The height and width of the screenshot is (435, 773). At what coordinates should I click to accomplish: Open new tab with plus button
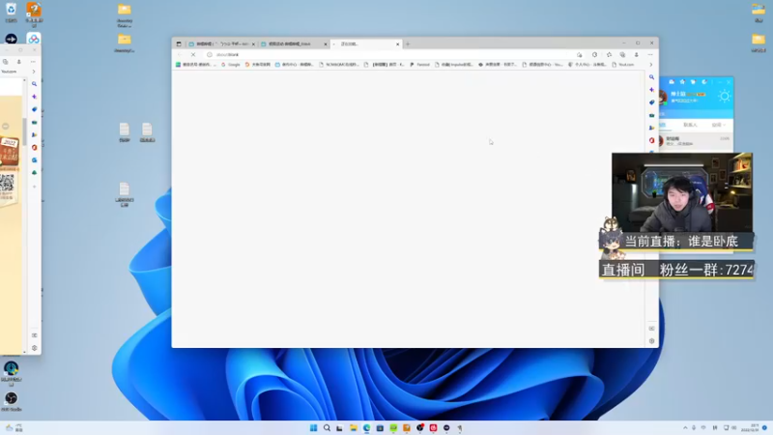[408, 43]
